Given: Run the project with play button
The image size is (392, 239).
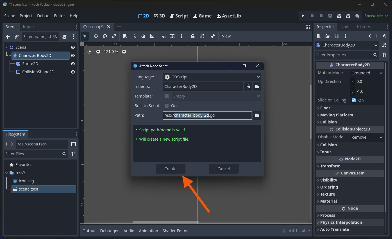Looking at the screenshot, I should pyautogui.click(x=303, y=16).
